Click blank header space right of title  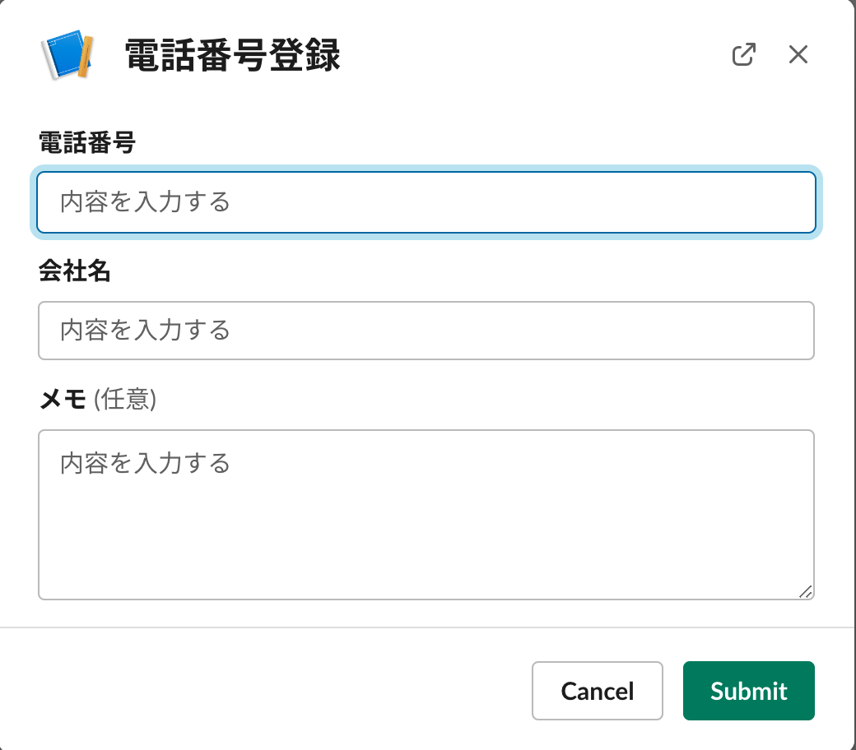[535, 56]
